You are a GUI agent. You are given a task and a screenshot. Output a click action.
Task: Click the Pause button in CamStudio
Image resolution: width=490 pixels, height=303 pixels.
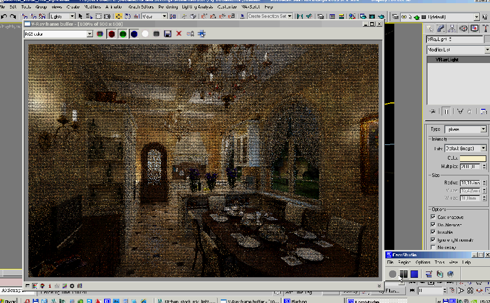click(403, 274)
